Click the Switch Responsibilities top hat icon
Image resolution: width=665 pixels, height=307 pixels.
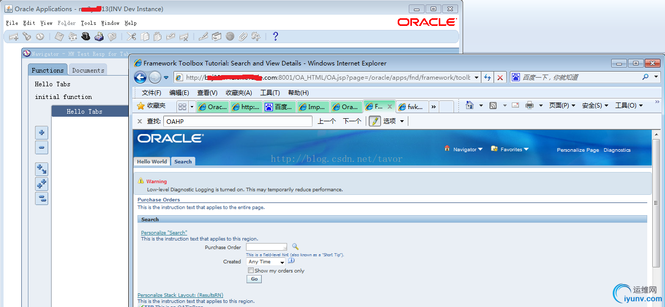coord(86,37)
